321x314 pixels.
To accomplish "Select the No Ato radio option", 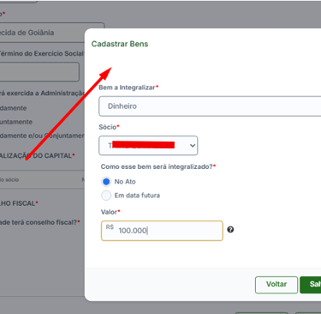I will (x=106, y=182).
